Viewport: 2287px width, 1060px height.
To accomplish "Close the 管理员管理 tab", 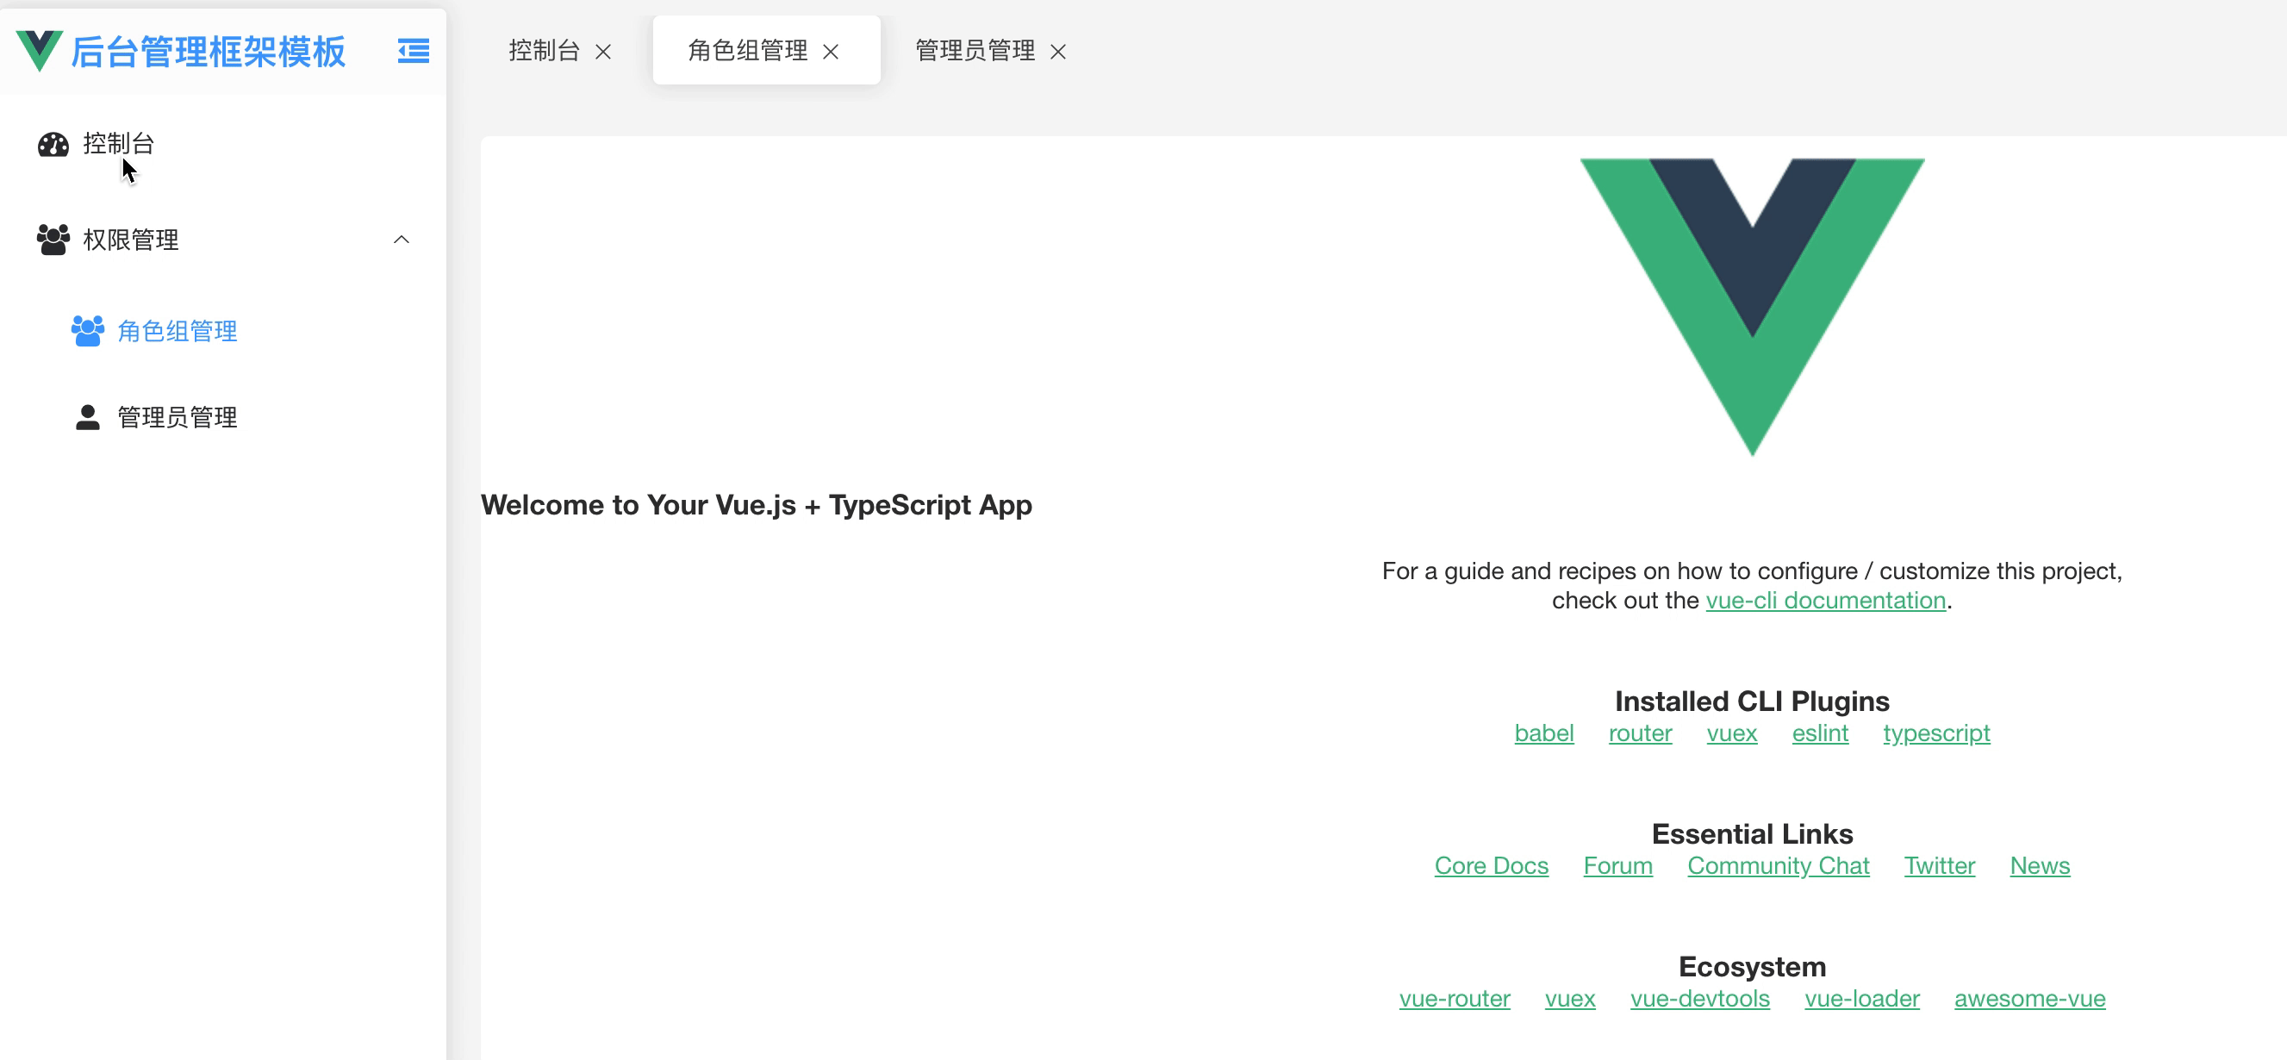I will [x=1057, y=52].
